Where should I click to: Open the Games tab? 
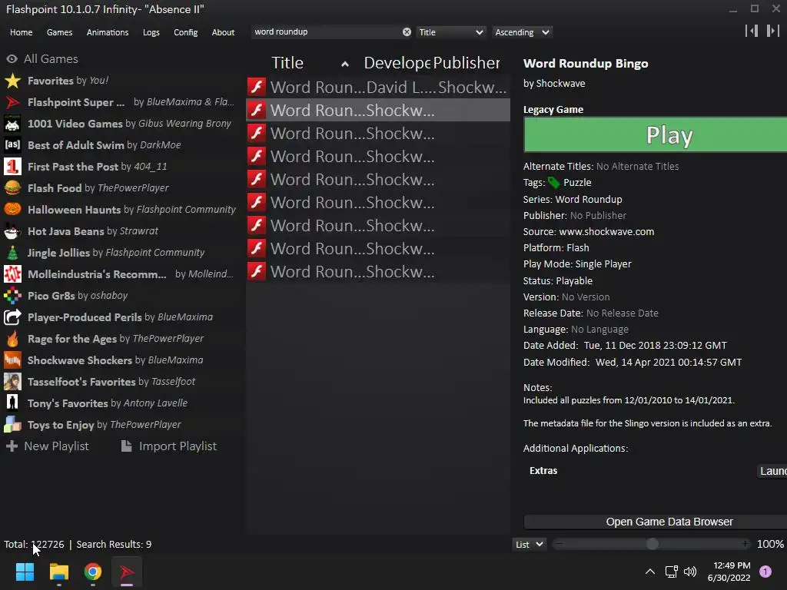(x=59, y=32)
